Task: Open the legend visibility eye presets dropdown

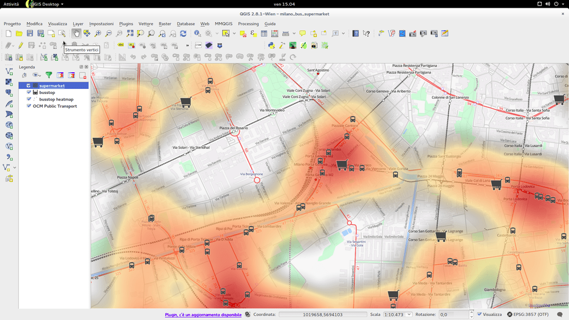Action: (x=36, y=75)
